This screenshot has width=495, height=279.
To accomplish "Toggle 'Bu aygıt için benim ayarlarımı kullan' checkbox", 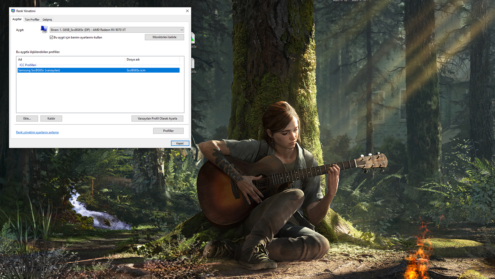I will [51, 37].
